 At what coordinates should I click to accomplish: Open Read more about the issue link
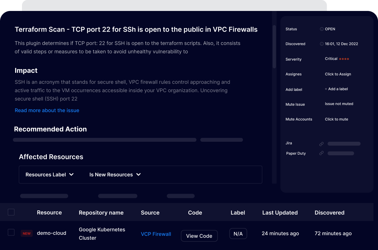[47, 111]
